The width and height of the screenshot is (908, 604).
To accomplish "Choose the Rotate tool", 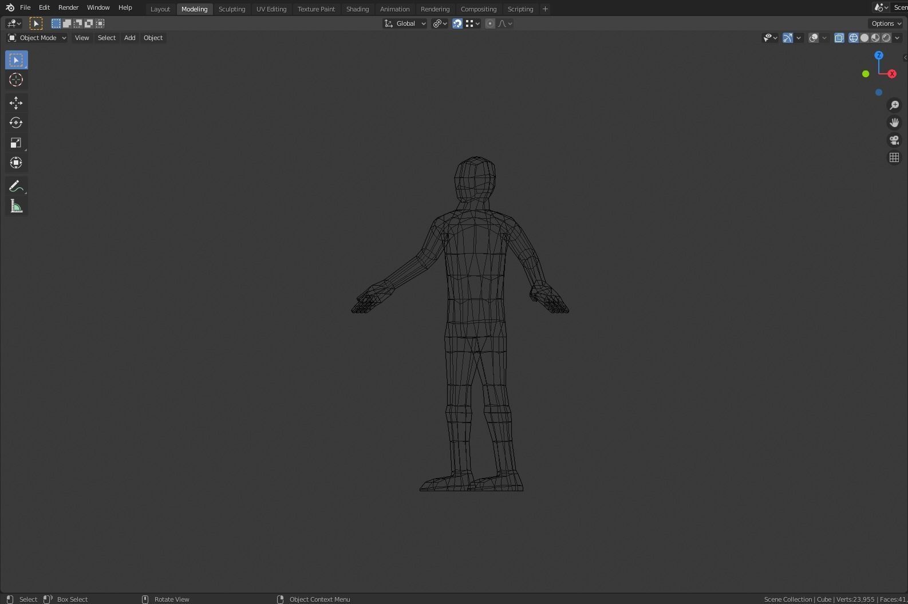I will point(16,123).
